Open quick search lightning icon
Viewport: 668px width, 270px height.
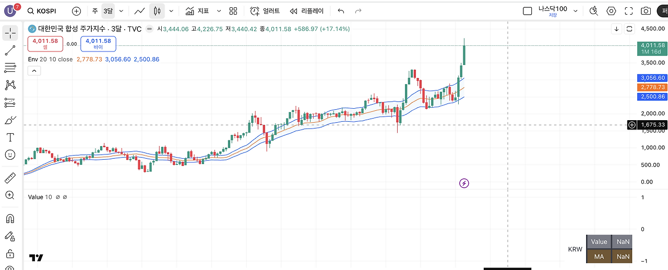coord(593,11)
